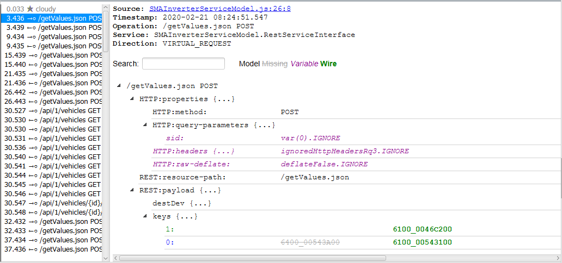Select the 37.434 /getValues.json entry
The image size is (562, 263).
(52, 240)
